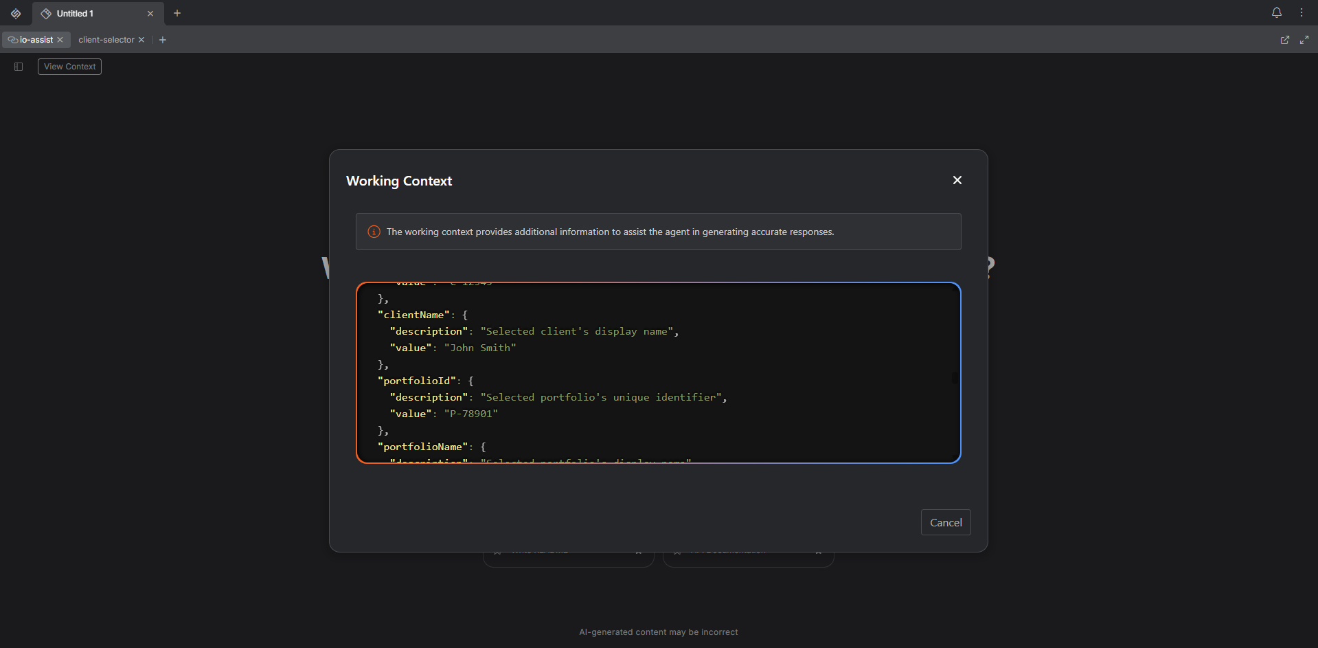The image size is (1318, 648).
Task: Close the io-assist tab
Action: 60,40
